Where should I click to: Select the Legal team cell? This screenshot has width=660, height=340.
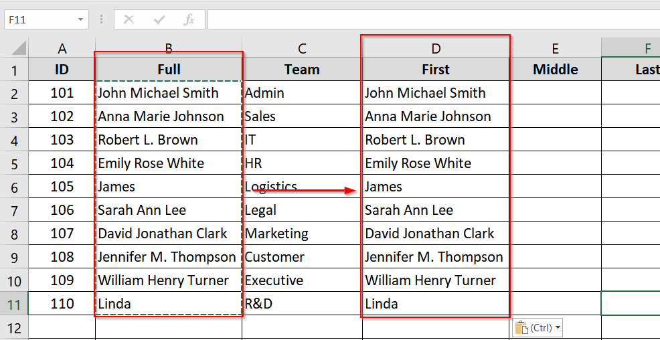pyautogui.click(x=302, y=210)
